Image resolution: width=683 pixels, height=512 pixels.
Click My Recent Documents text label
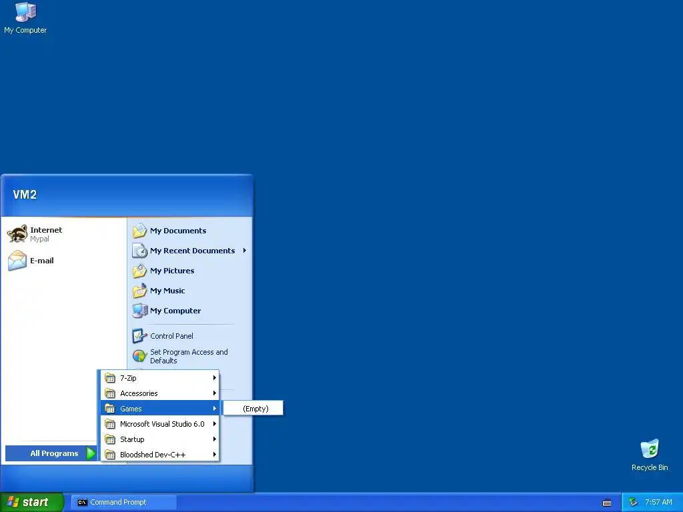(x=193, y=251)
